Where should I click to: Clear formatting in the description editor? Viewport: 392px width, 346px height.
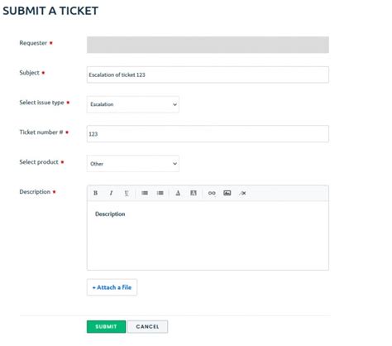242,193
